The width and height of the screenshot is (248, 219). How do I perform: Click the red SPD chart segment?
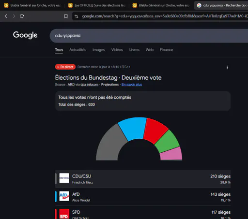pos(155,131)
